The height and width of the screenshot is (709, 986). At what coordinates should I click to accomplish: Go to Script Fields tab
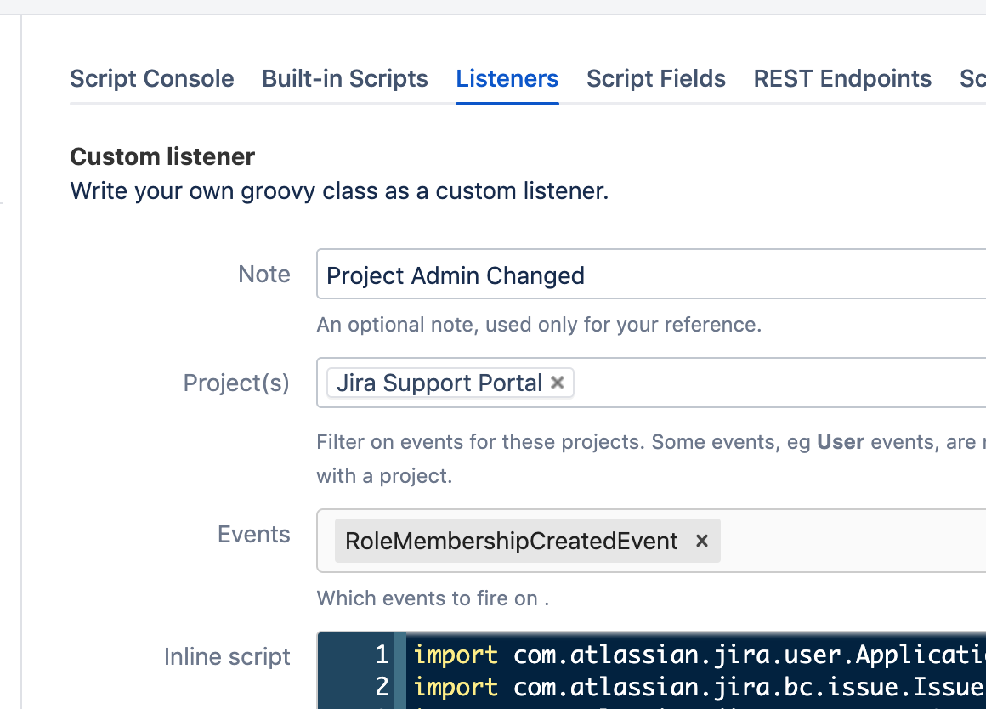[656, 79]
